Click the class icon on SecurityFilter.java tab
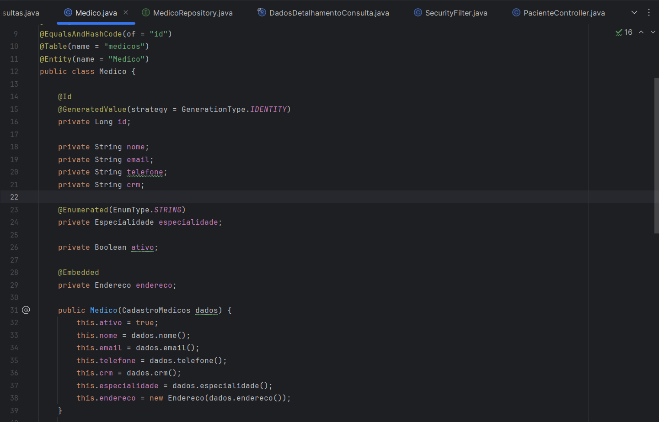Viewport: 659px width, 422px height. (418, 12)
